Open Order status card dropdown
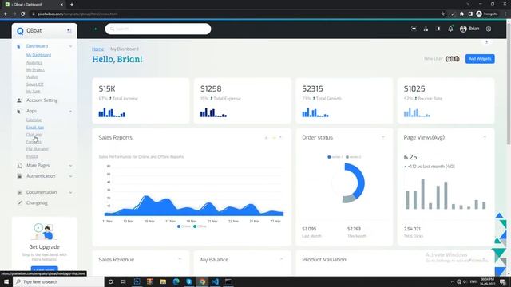 pyautogui.click(x=383, y=137)
